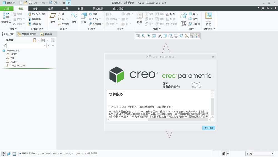
Task: Open the Folder Browser (文件夹浏览器) tab
Action: [27, 34]
